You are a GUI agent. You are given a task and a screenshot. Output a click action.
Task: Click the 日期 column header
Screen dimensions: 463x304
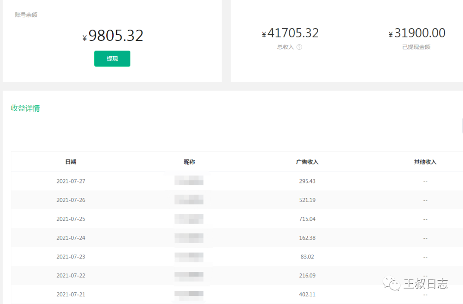[71, 162]
